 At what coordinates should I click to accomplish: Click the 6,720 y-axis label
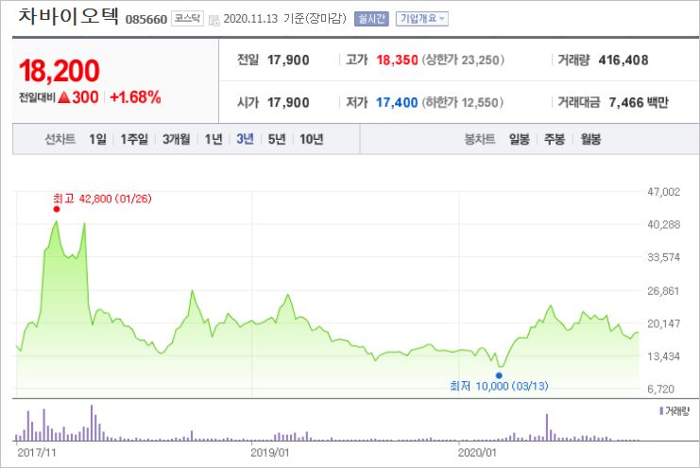tap(660, 389)
